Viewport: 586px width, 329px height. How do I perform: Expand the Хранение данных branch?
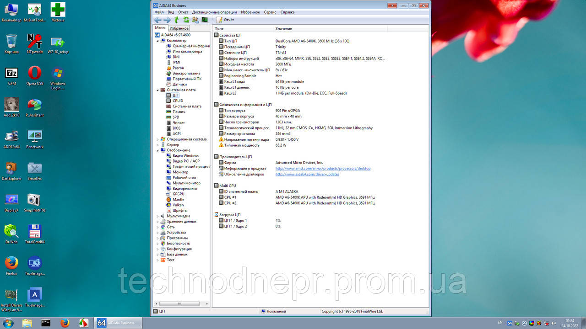pos(157,222)
